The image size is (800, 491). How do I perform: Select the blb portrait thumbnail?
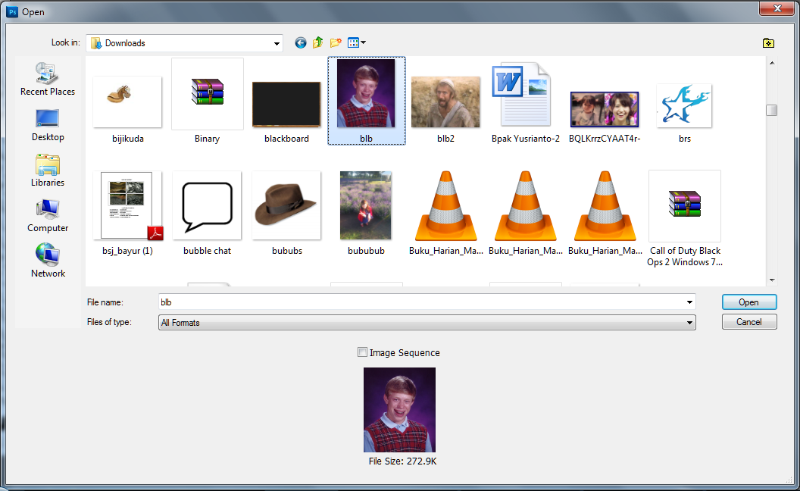click(x=367, y=101)
